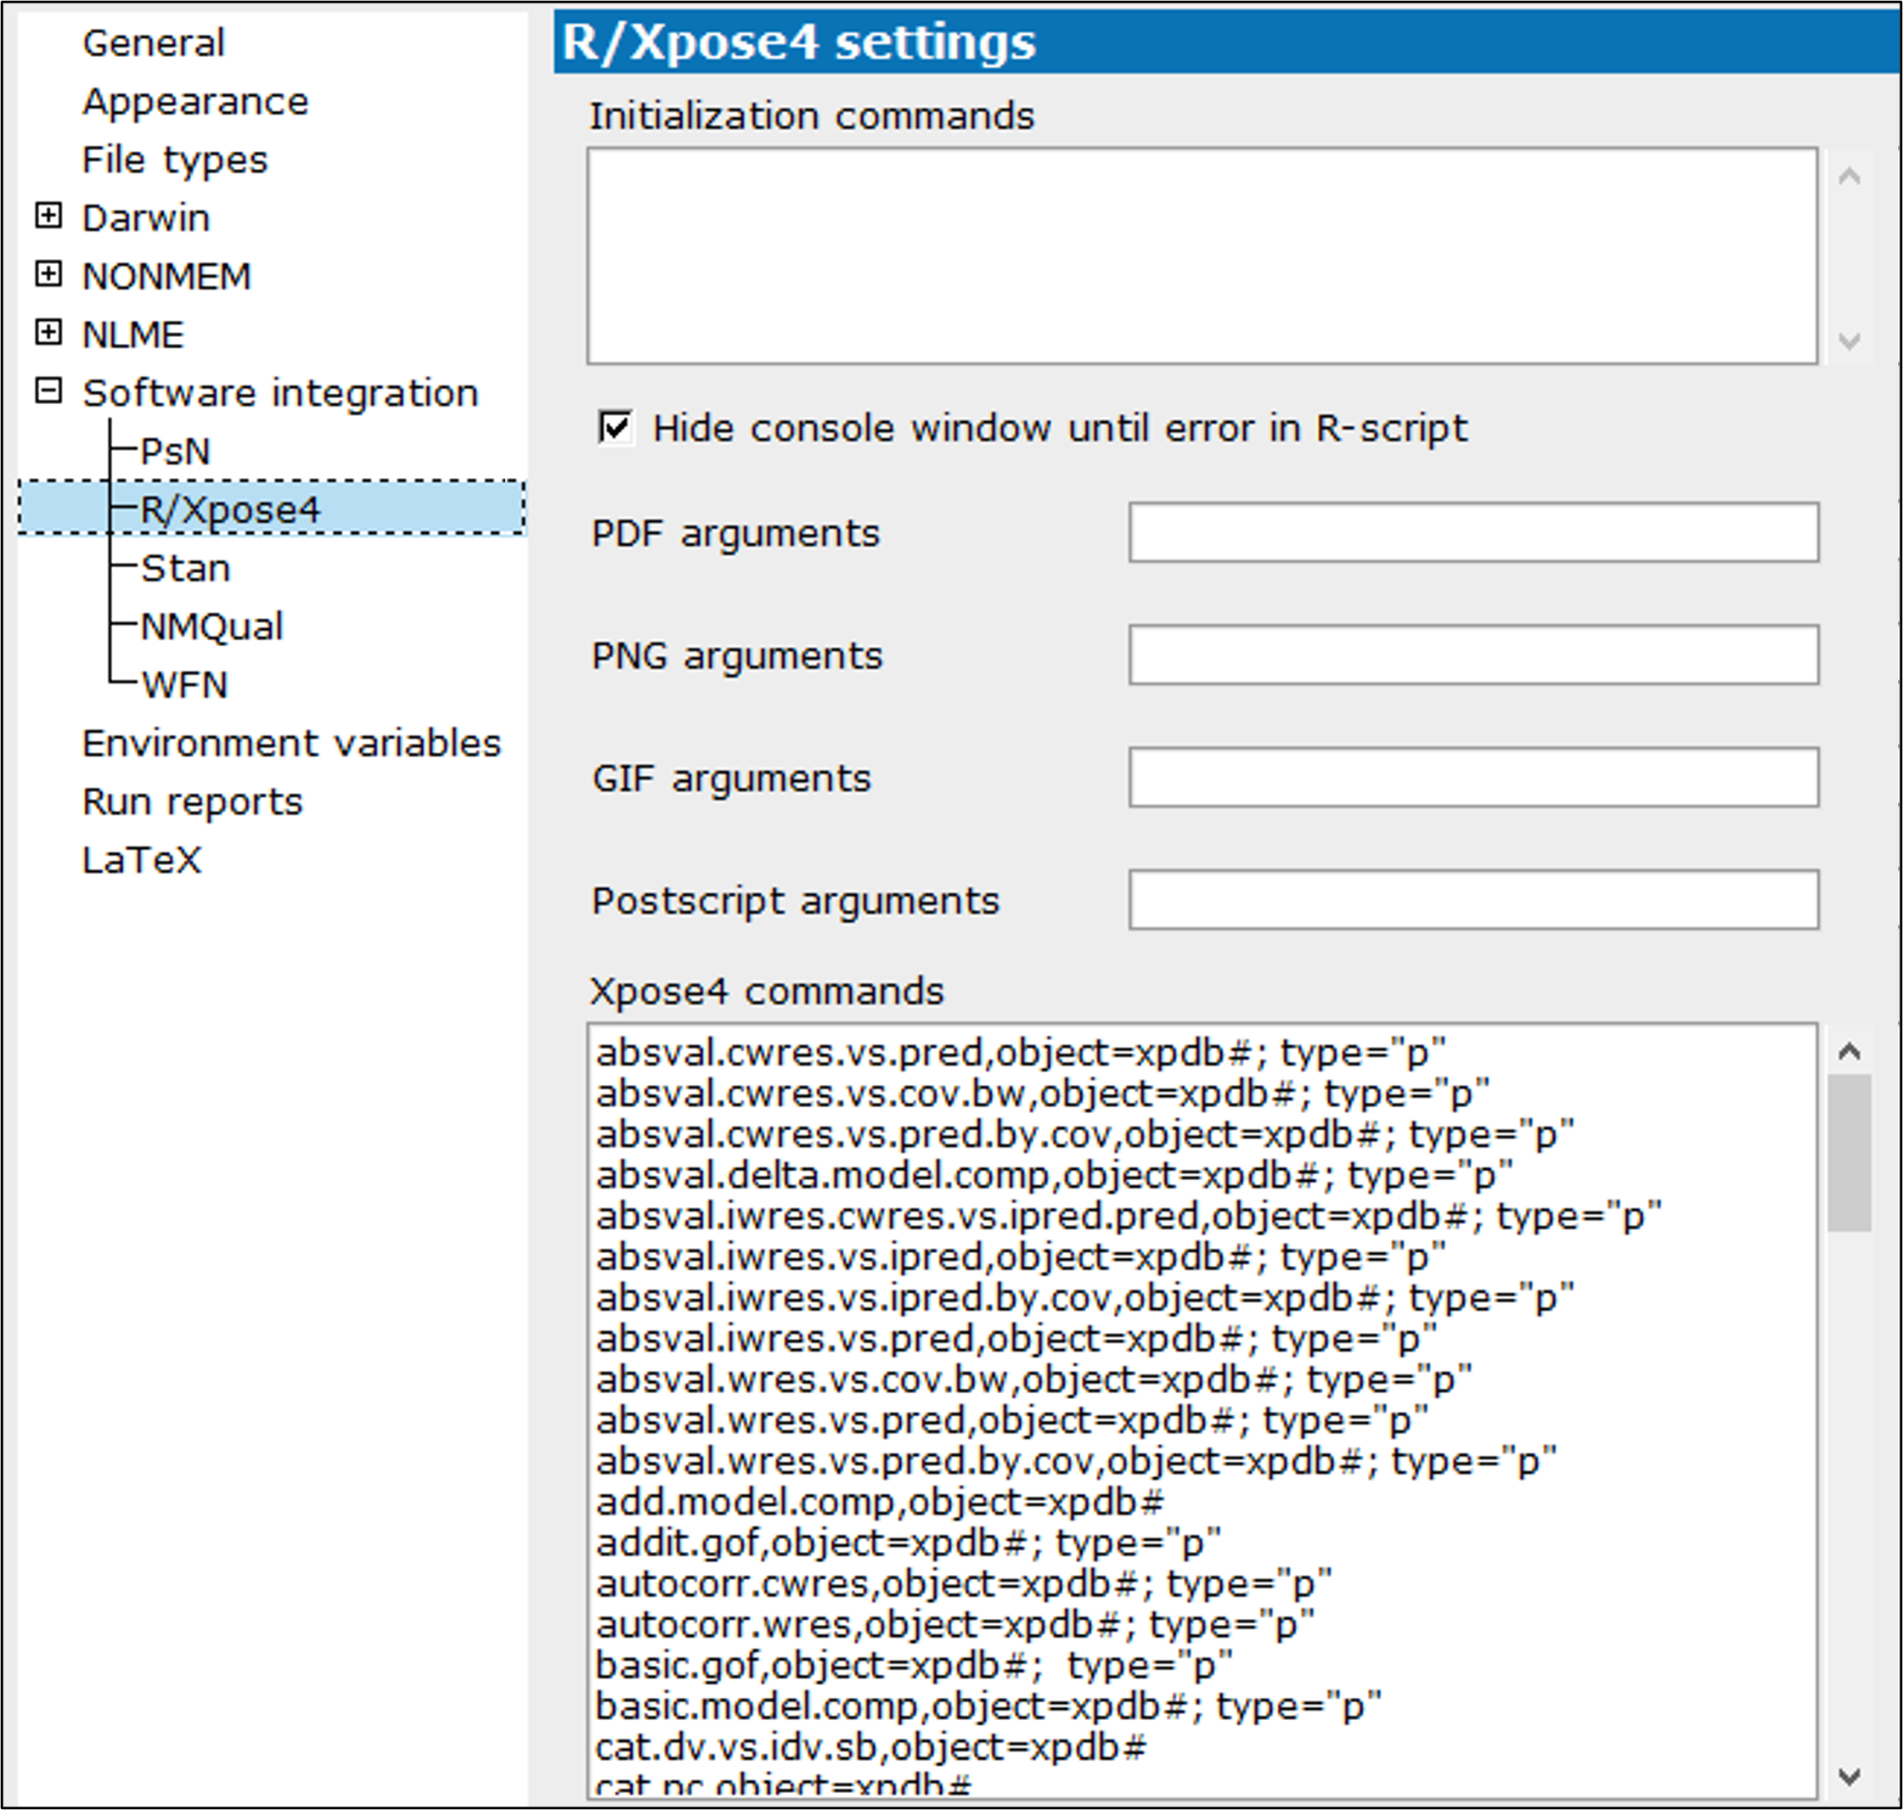Click the absval.cwres.vs.cov.bw command line

click(x=1043, y=1094)
